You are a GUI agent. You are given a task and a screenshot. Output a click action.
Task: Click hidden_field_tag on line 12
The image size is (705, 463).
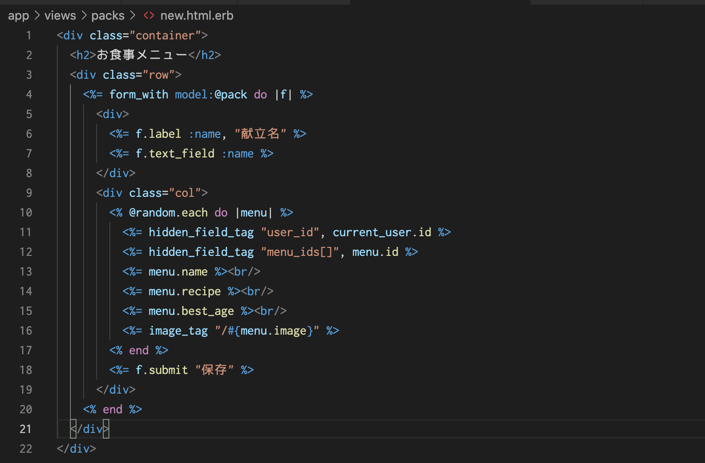click(201, 252)
